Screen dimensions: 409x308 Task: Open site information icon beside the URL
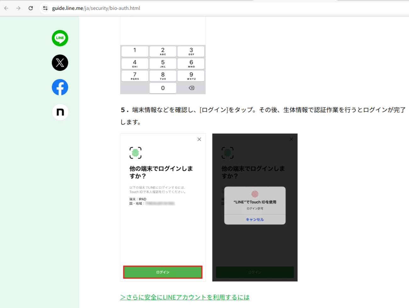45,8
